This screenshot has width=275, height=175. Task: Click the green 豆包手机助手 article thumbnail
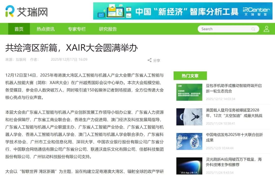[189, 92]
